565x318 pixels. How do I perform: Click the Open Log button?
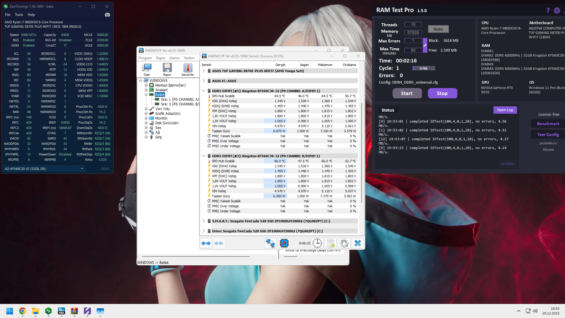pyautogui.click(x=505, y=110)
